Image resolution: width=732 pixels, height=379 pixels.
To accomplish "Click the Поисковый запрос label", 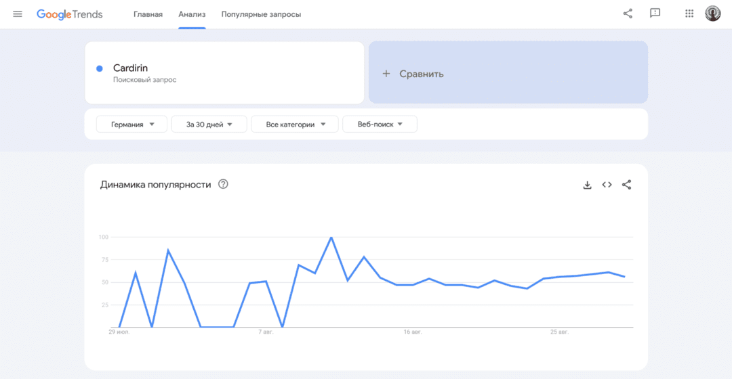I will 145,80.
